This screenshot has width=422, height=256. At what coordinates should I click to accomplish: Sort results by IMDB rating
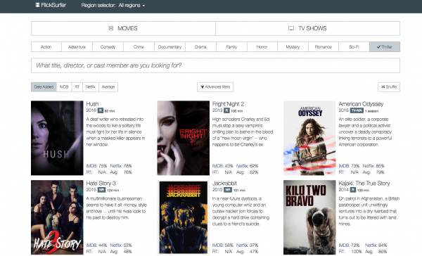(64, 87)
